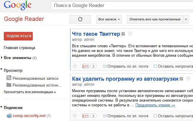Click +1 counter under 'Как удалить программу'
The width and height of the screenshot is (193, 122).
pos(94,116)
